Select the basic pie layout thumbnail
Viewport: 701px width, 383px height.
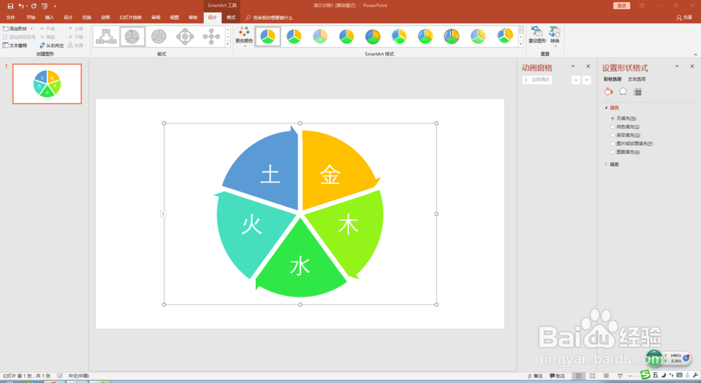click(x=158, y=36)
